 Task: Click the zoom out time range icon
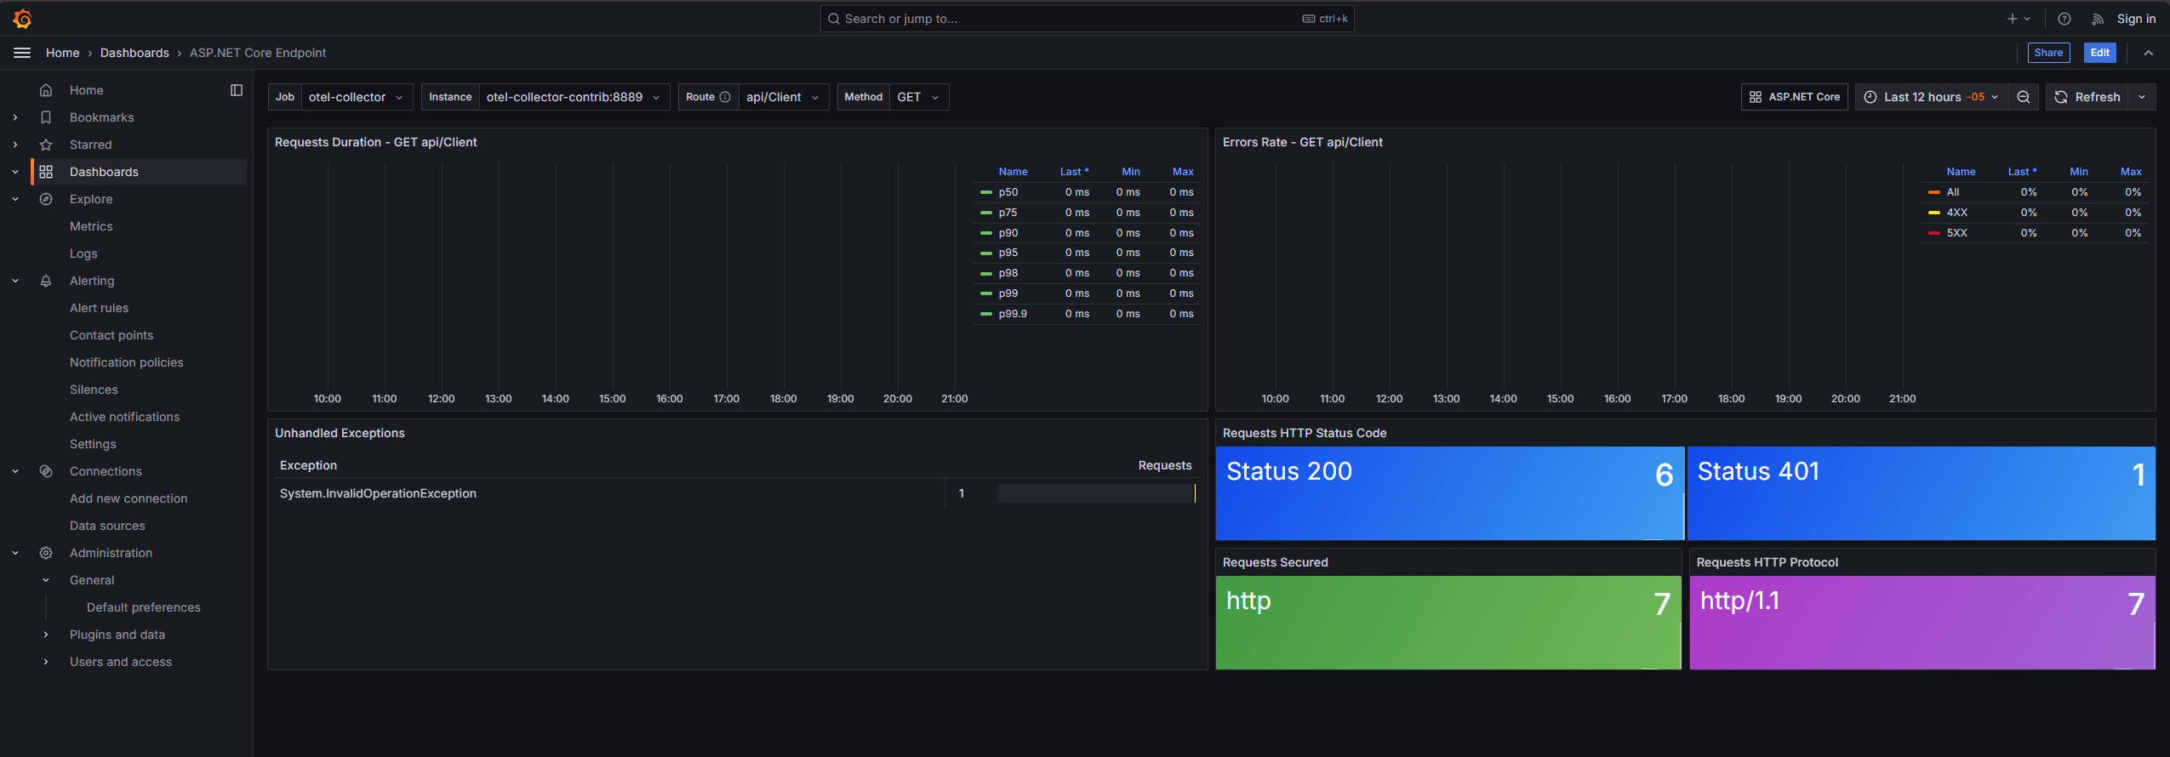click(2024, 97)
